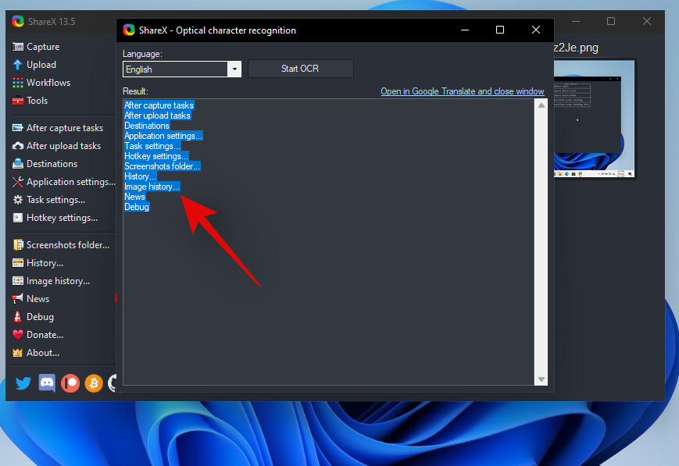Click the After capture tasks icon
Viewport: 679px width, 466px height.
point(18,128)
